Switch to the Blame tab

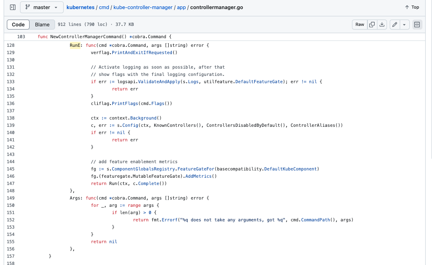coord(42,25)
